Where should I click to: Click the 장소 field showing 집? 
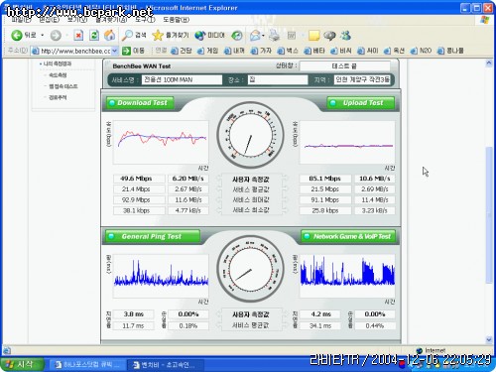point(278,79)
